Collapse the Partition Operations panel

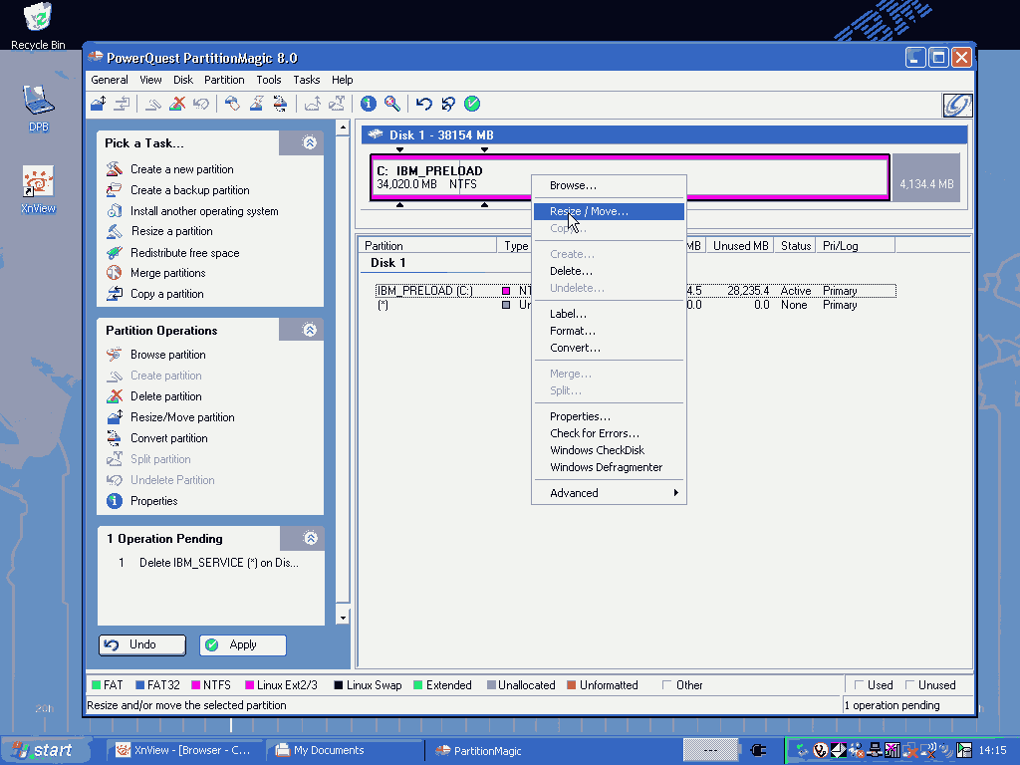(x=310, y=330)
